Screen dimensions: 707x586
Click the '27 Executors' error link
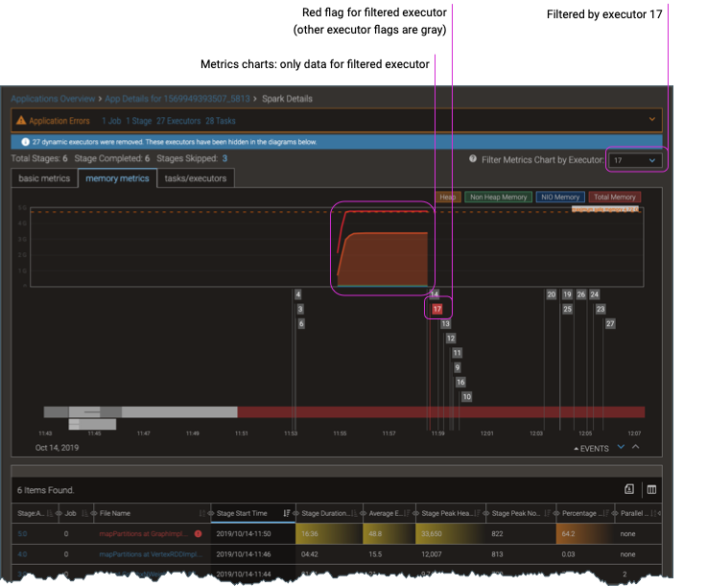click(178, 121)
